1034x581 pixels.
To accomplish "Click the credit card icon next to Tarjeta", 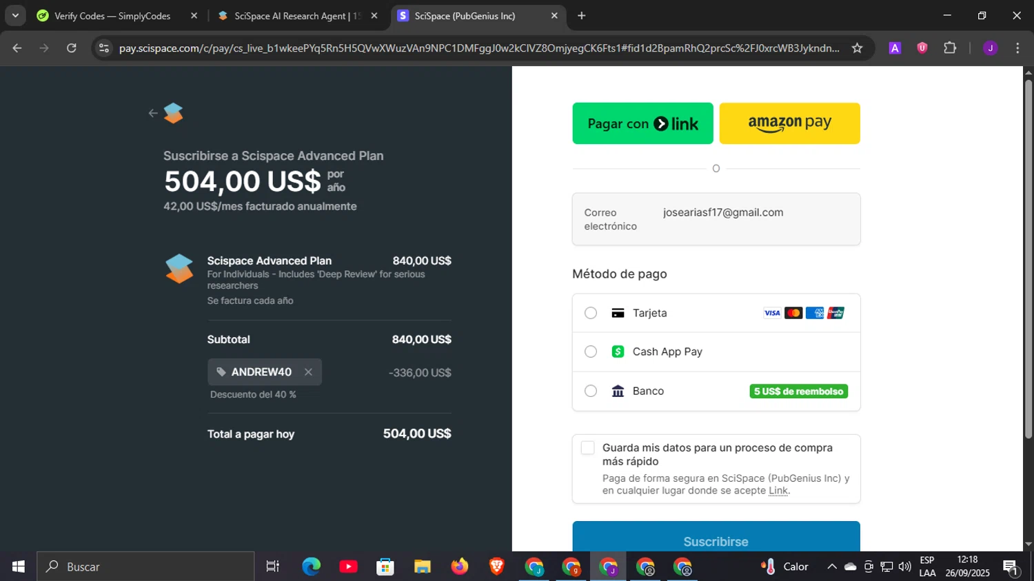I will pyautogui.click(x=618, y=313).
